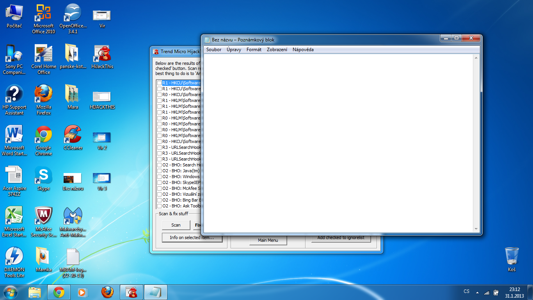Screen dimensions: 533x300
Task: Check the O2 - BHO: Ask Toolbar checkbox
Action: (x=159, y=206)
